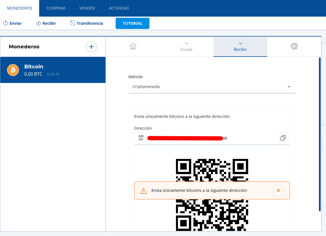Select the Recibir wallet tab
326x236 pixels.
[240, 47]
